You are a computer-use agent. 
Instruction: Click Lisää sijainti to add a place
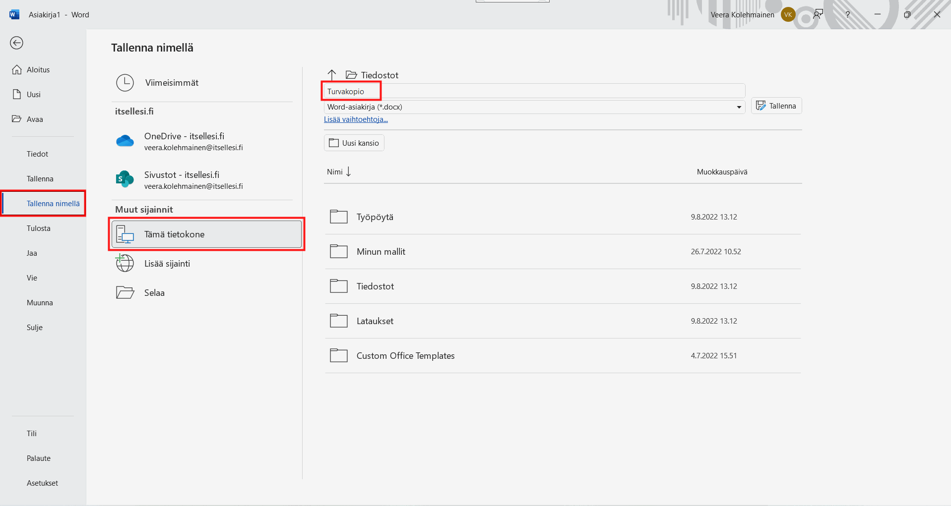(x=206, y=264)
